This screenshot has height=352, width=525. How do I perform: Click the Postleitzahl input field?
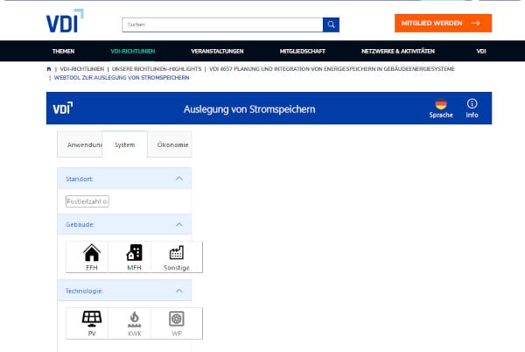[87, 201]
